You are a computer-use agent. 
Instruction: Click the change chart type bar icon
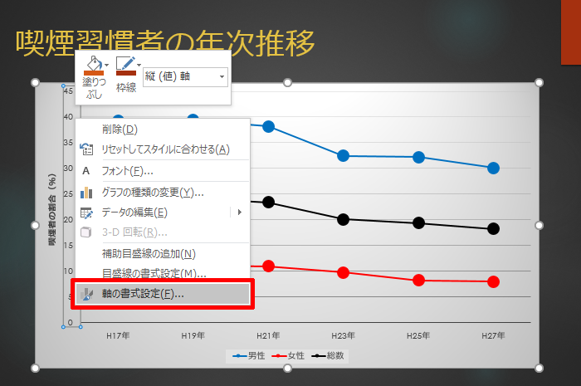coord(86,193)
